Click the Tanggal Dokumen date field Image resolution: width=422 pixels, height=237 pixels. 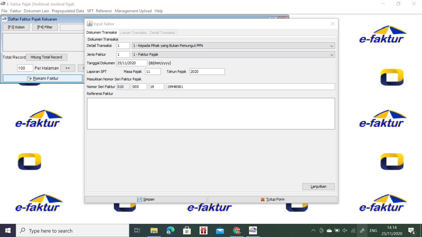coord(132,63)
